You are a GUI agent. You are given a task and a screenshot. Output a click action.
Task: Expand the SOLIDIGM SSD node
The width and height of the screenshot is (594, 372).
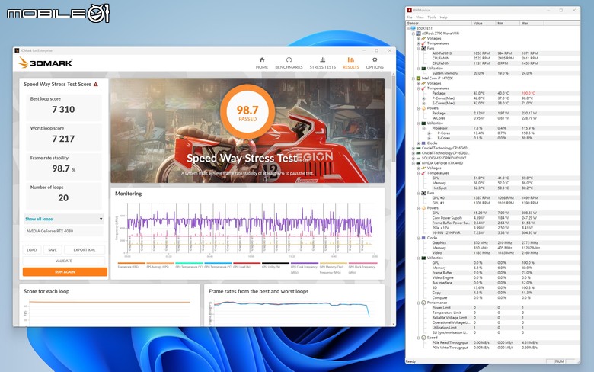(x=414, y=158)
